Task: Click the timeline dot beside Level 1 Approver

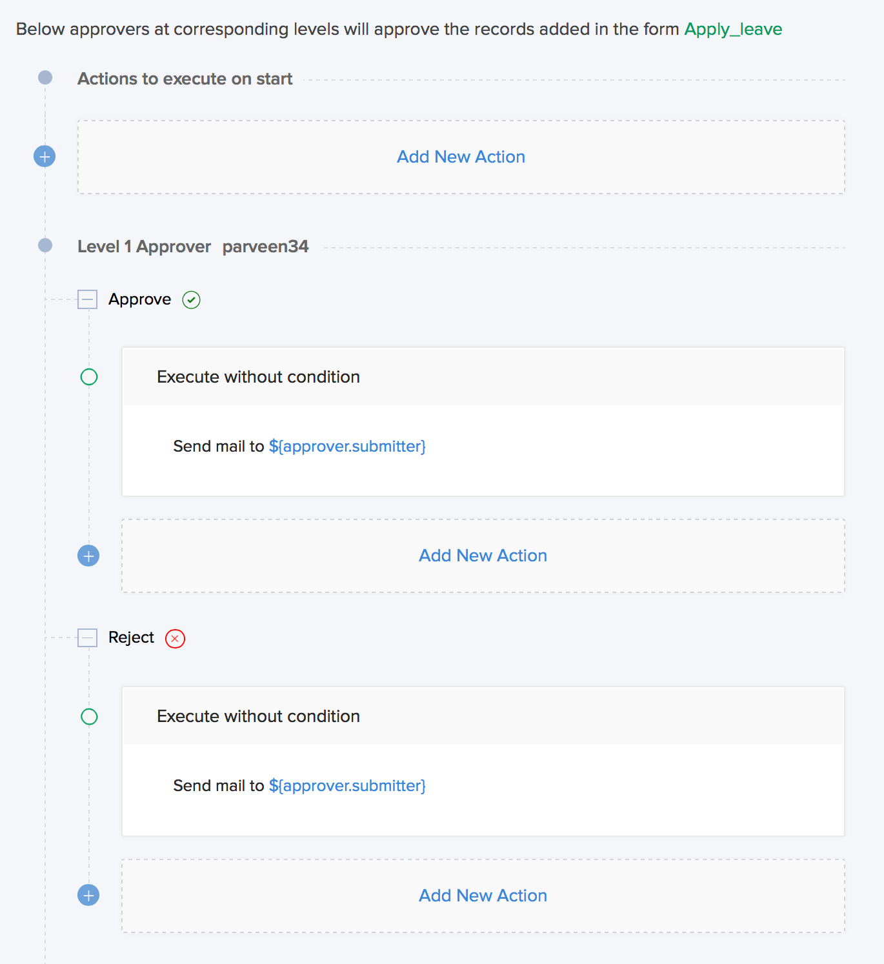Action: coord(45,245)
